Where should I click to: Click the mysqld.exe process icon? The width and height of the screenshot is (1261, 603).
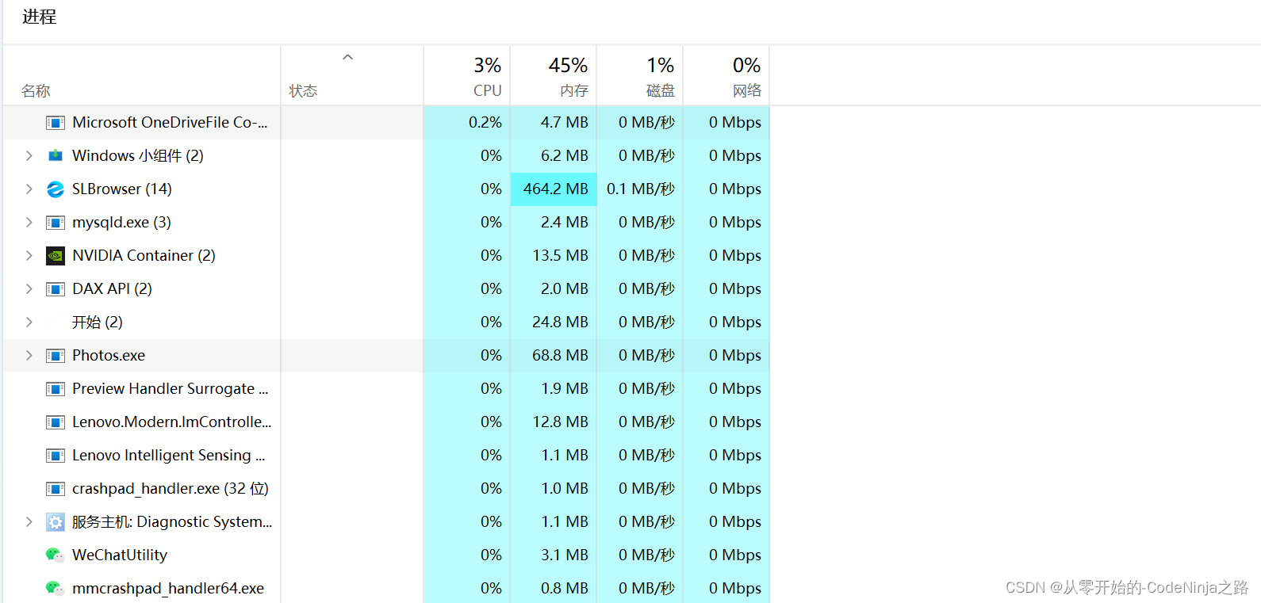point(55,223)
